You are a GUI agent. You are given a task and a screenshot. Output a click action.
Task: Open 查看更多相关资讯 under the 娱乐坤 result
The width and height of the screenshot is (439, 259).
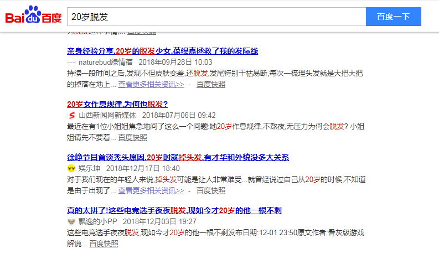[x=151, y=190]
